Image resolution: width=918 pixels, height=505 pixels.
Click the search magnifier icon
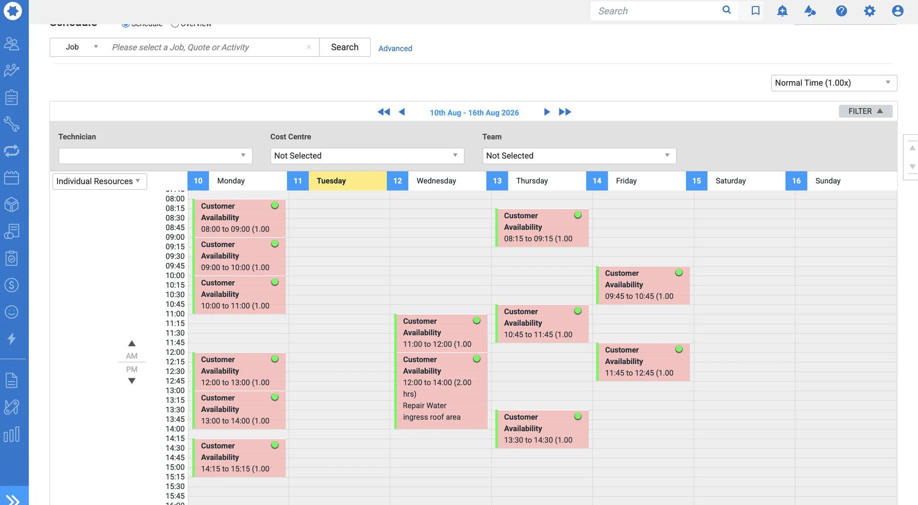coord(727,10)
